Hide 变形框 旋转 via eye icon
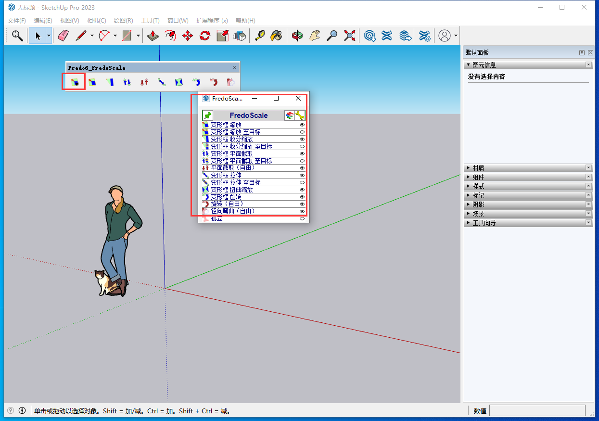Screen dimensions: 599x421 click(302, 197)
